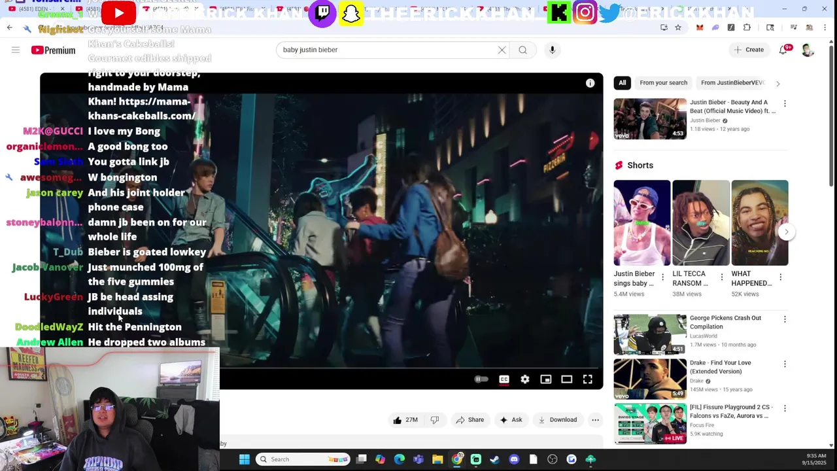Go back with the browser back arrow

point(9,27)
